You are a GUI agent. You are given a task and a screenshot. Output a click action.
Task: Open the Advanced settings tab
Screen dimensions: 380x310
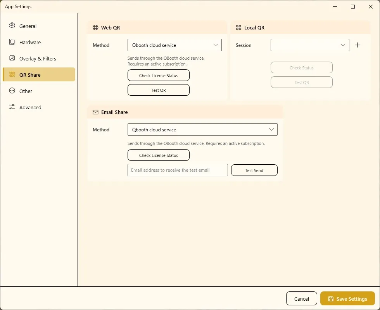[39, 107]
